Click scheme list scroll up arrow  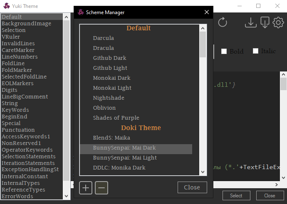point(203,28)
